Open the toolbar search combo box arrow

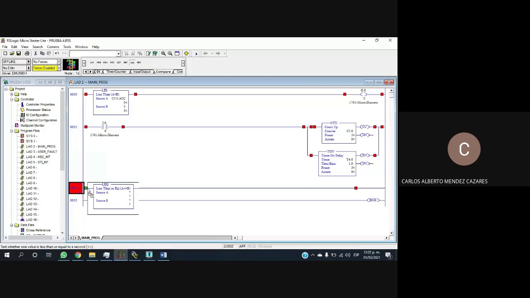(118, 54)
